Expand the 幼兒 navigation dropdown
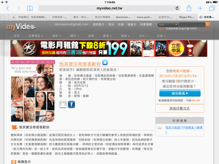This screenshot has height=164, width=219. coord(143,36)
